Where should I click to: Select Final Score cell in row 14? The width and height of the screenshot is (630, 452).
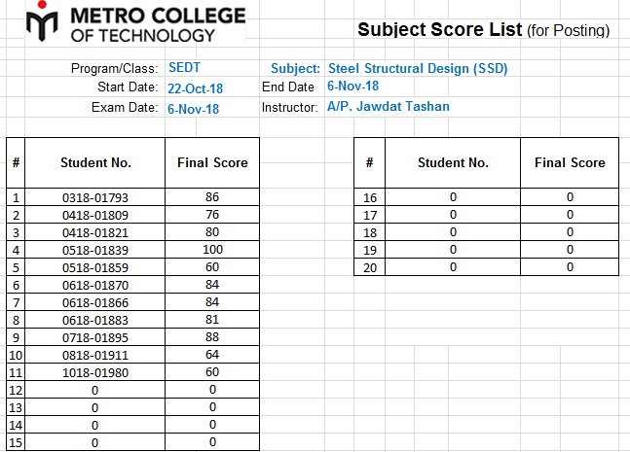pyautogui.click(x=212, y=425)
